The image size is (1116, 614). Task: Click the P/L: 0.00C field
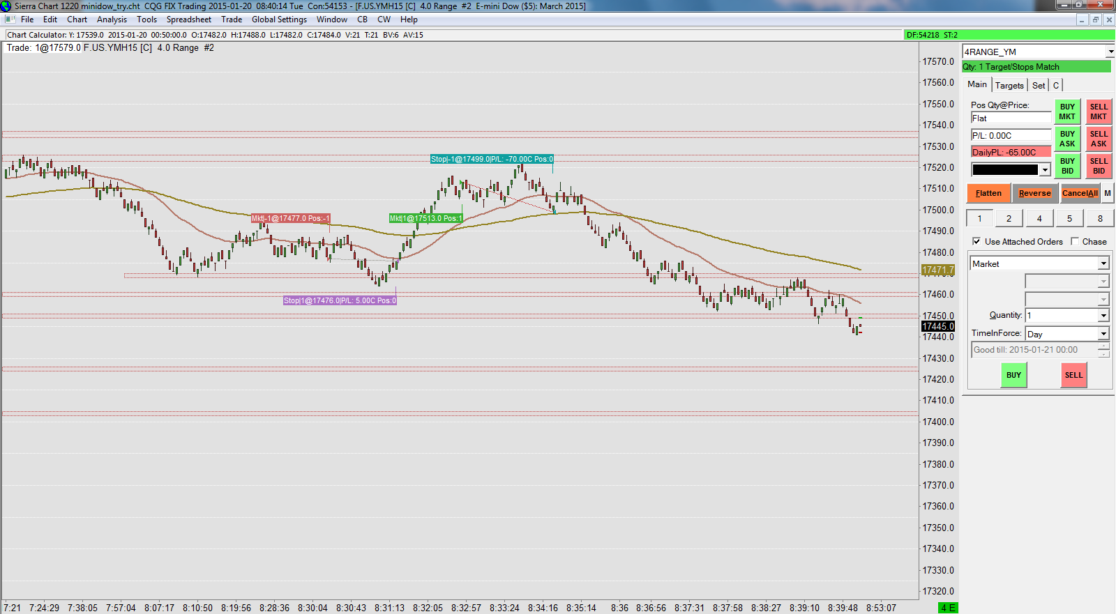click(x=1011, y=135)
